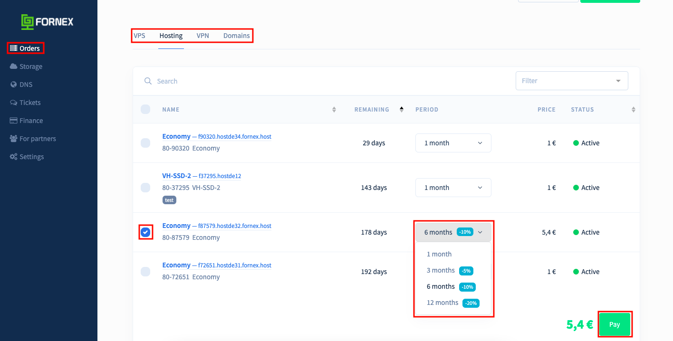Switch to the Domains tab
673x341 pixels.
click(237, 36)
